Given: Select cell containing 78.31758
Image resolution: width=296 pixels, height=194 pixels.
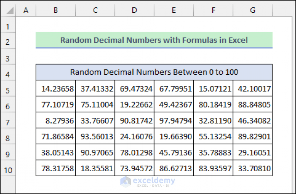Looking at the screenshot, I should [56, 168].
